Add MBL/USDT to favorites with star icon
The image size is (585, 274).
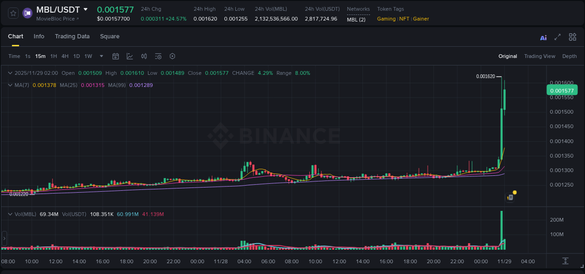pos(12,13)
